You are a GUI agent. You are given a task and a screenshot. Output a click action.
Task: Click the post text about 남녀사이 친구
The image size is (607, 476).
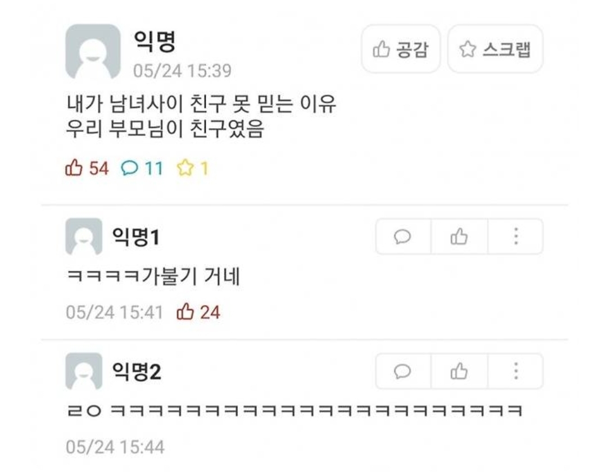[x=201, y=116]
